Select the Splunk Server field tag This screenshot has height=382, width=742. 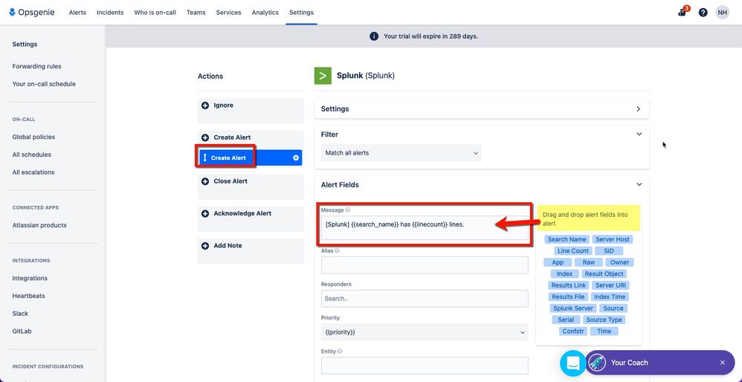coord(573,308)
